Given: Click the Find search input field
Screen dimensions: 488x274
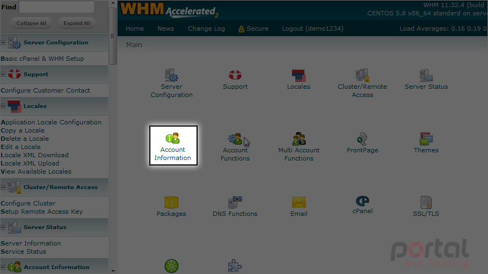Looking at the screenshot, I should pyautogui.click(x=57, y=7).
